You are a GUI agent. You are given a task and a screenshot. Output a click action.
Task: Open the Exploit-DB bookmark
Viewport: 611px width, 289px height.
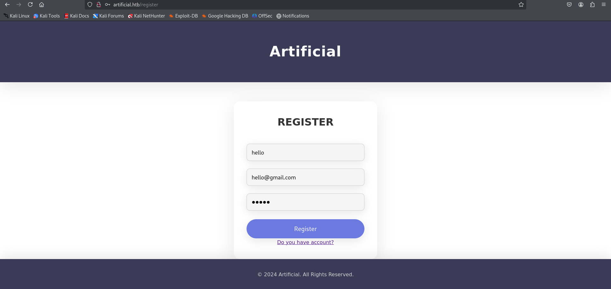(x=183, y=16)
